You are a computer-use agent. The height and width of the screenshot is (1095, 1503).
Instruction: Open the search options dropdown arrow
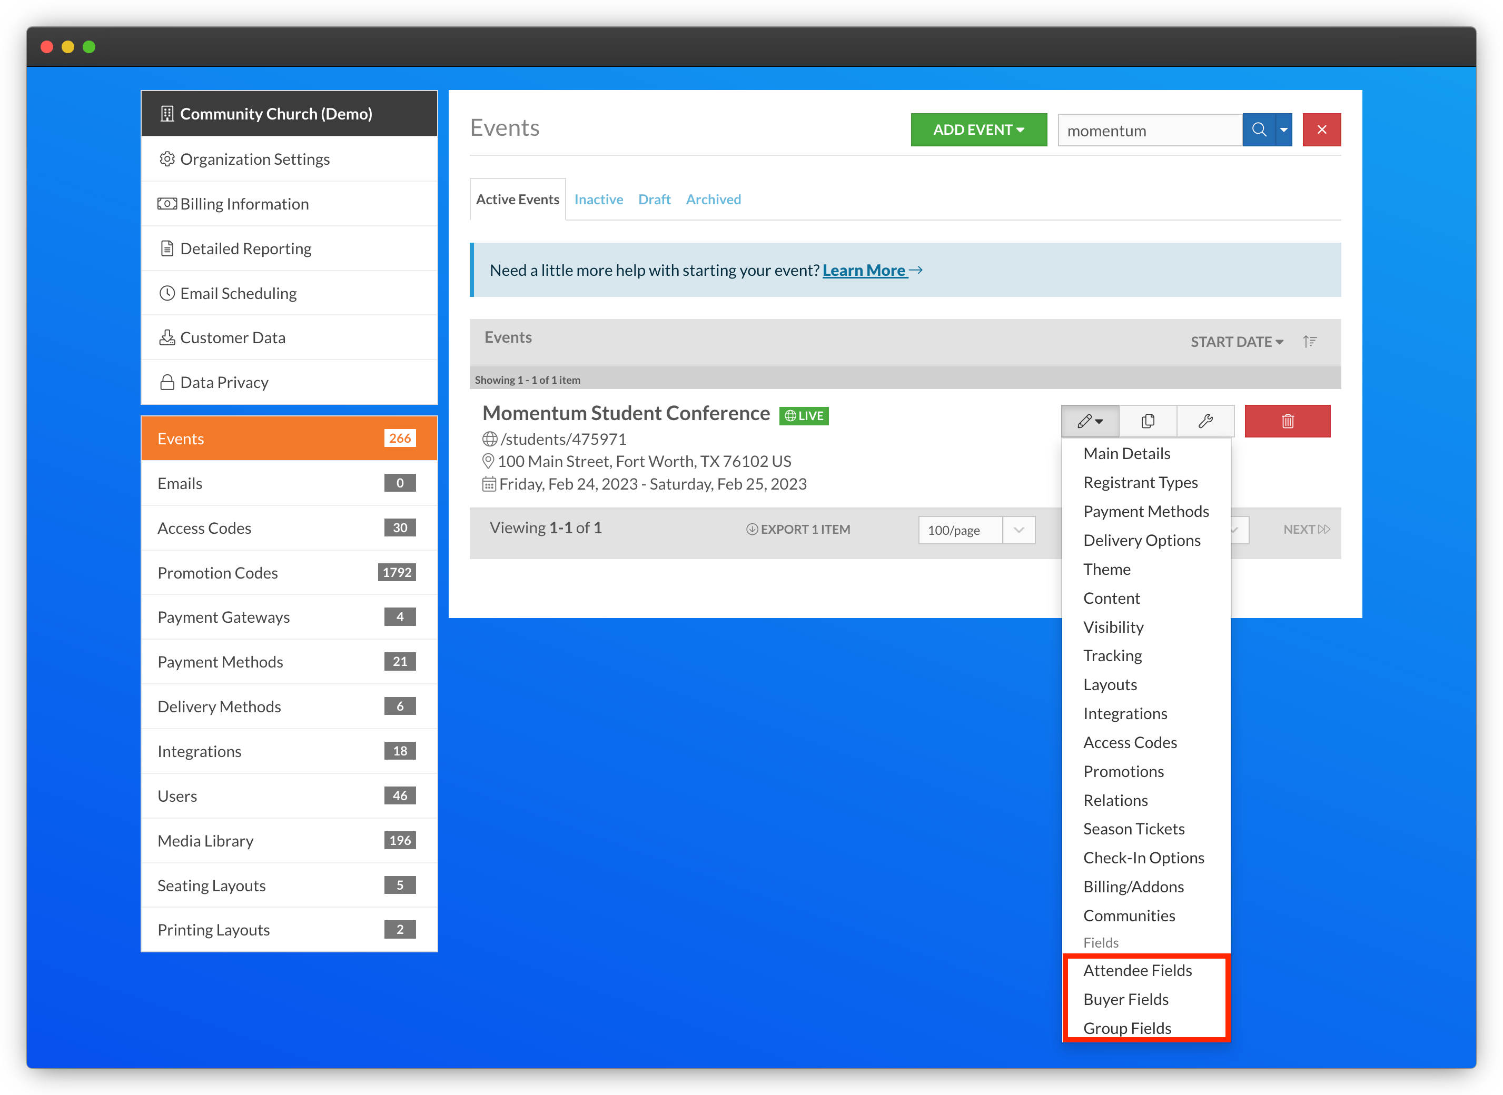1283,130
